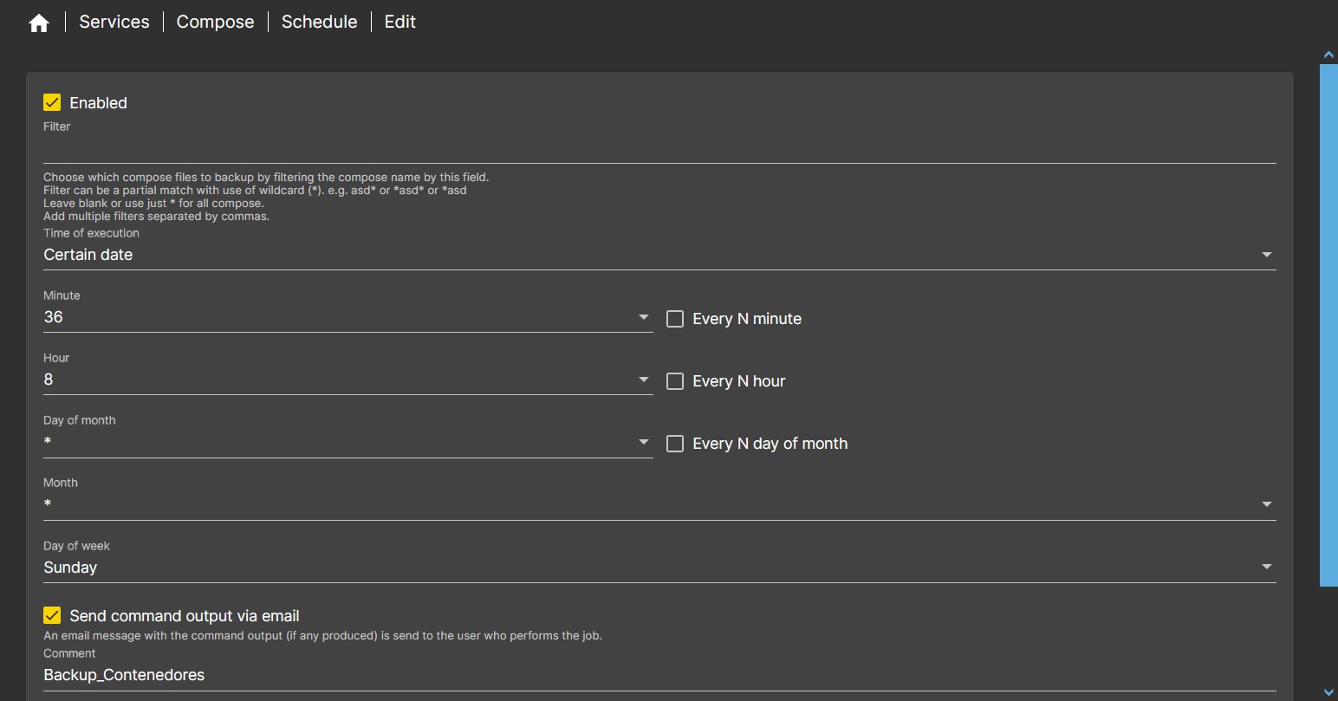Go to the Home icon in breadcrumb
The image size is (1338, 701).
pyautogui.click(x=39, y=23)
